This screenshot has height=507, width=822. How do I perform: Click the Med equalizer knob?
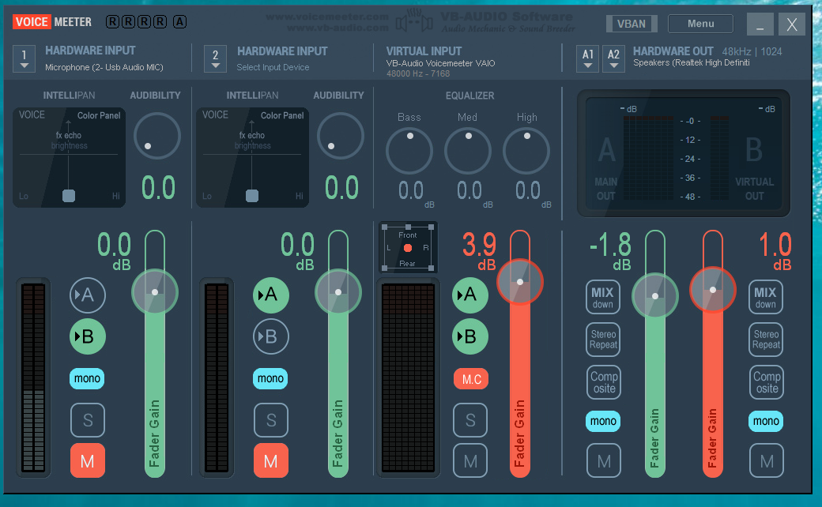click(468, 151)
